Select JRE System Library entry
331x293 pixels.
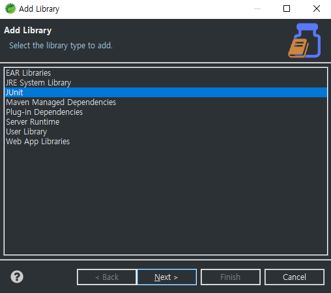click(165, 83)
